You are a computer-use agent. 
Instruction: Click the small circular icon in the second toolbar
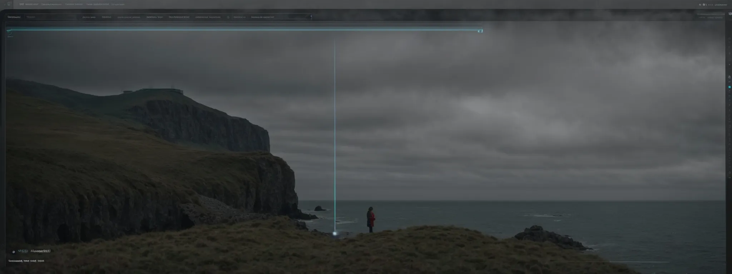[228, 17]
